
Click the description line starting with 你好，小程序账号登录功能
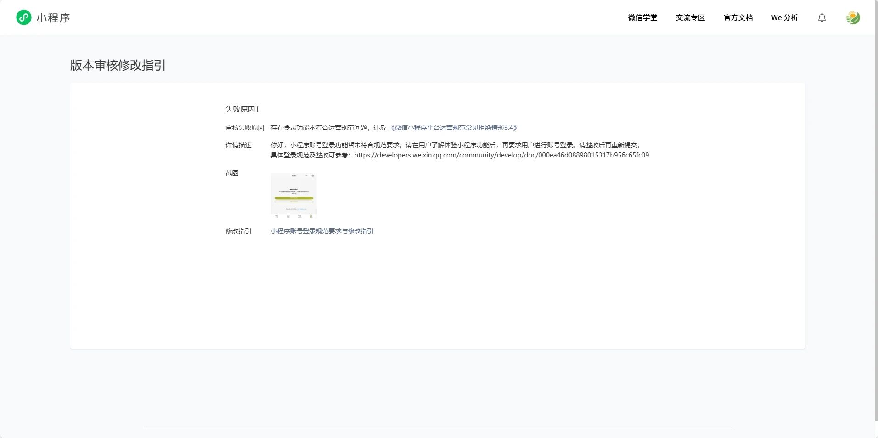[x=455, y=145]
